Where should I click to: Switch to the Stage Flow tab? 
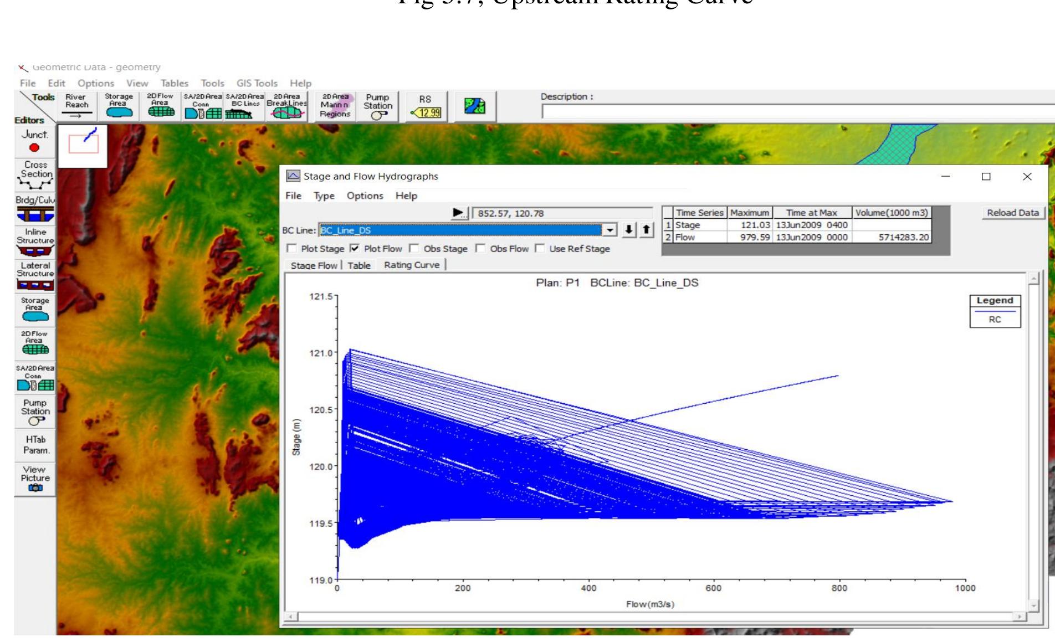314,265
